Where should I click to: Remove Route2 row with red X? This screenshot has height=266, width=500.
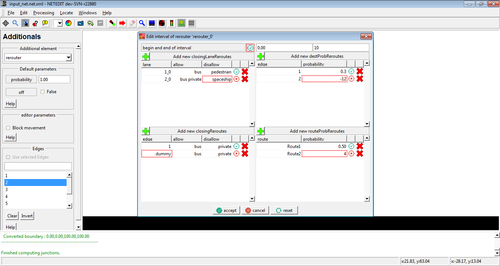click(360, 154)
